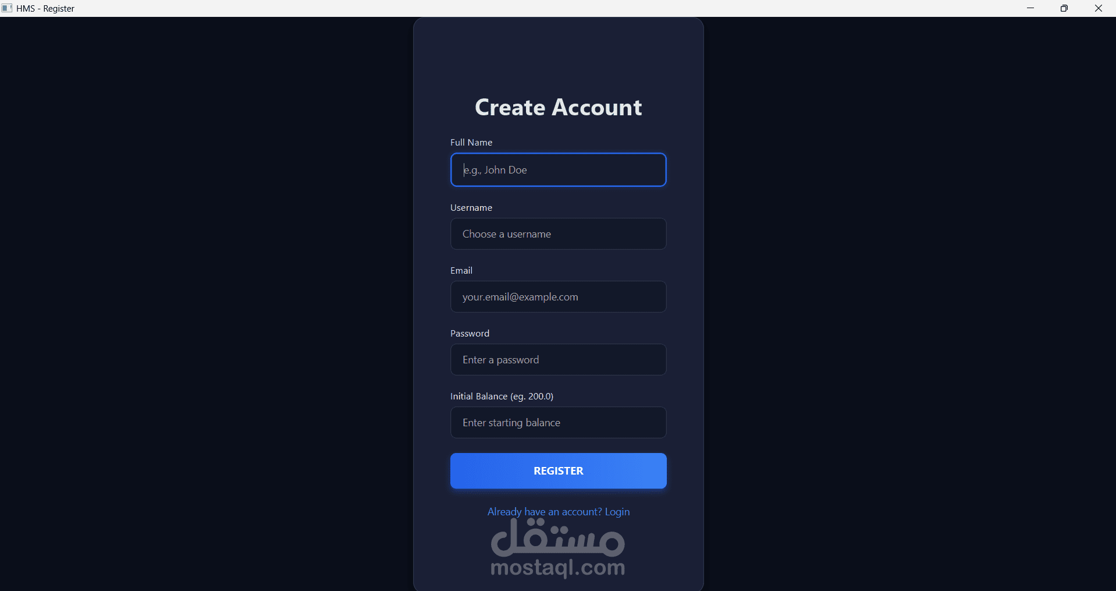Screen dimensions: 1116x591
Task: Focus the Password entry box
Action: tap(558, 360)
